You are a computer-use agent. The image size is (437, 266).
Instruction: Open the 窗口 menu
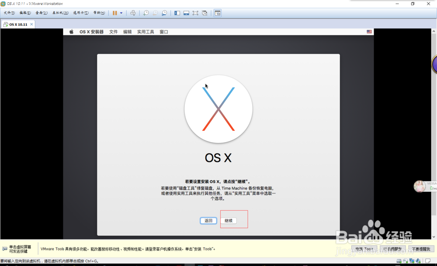click(163, 32)
